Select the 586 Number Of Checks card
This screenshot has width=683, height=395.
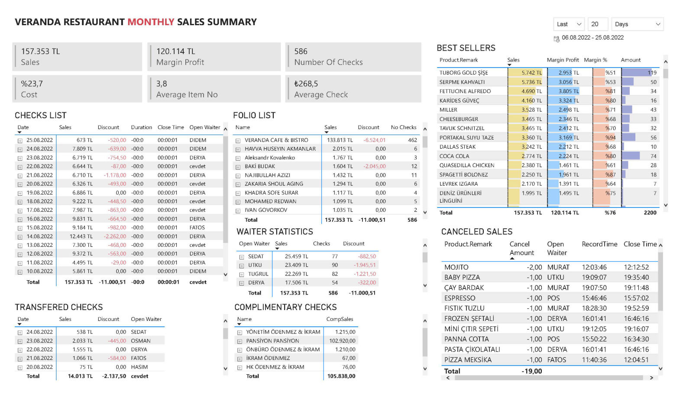tap(353, 57)
